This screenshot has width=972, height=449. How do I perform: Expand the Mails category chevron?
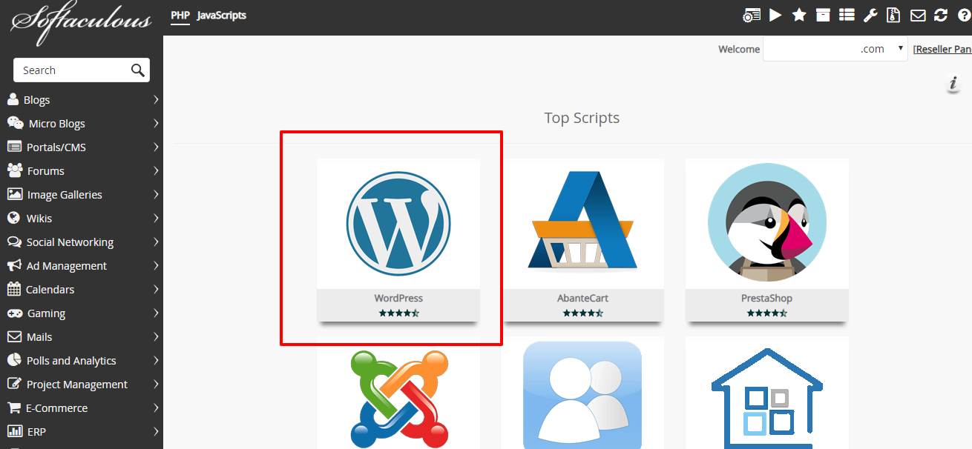point(156,336)
